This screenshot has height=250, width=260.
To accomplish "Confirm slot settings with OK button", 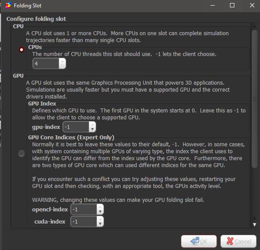I will pyautogui.click(x=199, y=241).
